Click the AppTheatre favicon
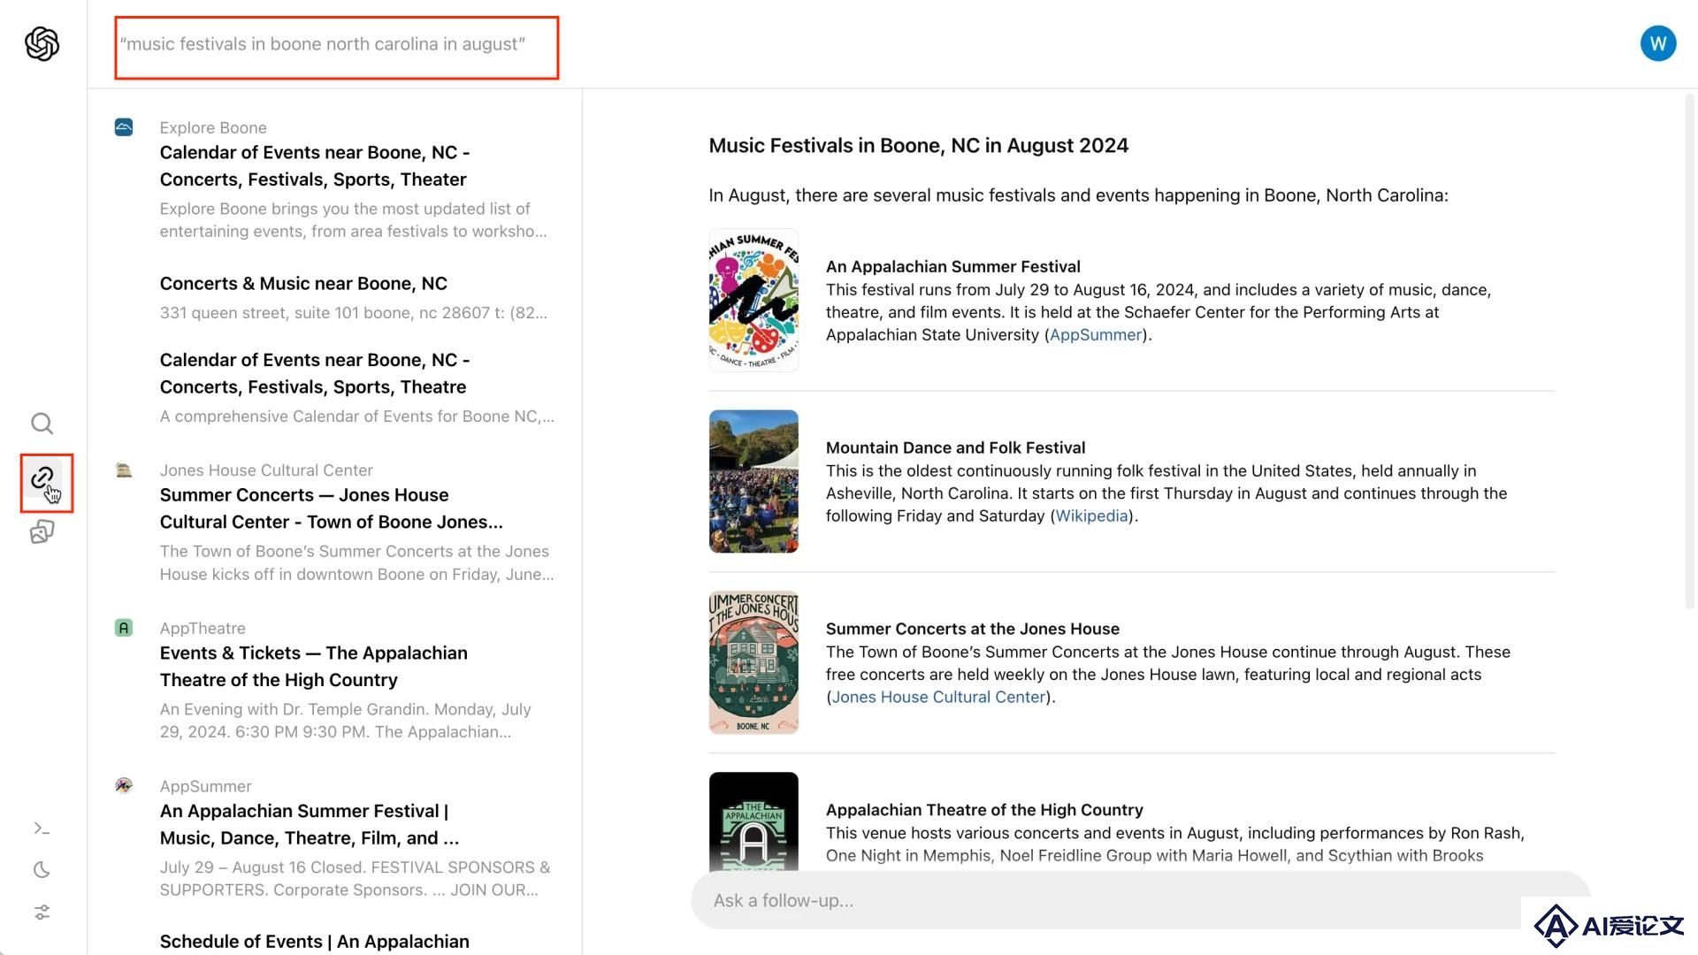Viewport: 1698px width, 955px height. pos(124,628)
